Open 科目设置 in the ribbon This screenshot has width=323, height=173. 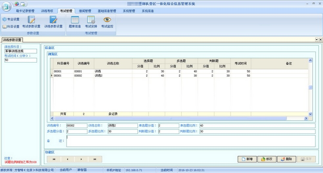[11, 27]
